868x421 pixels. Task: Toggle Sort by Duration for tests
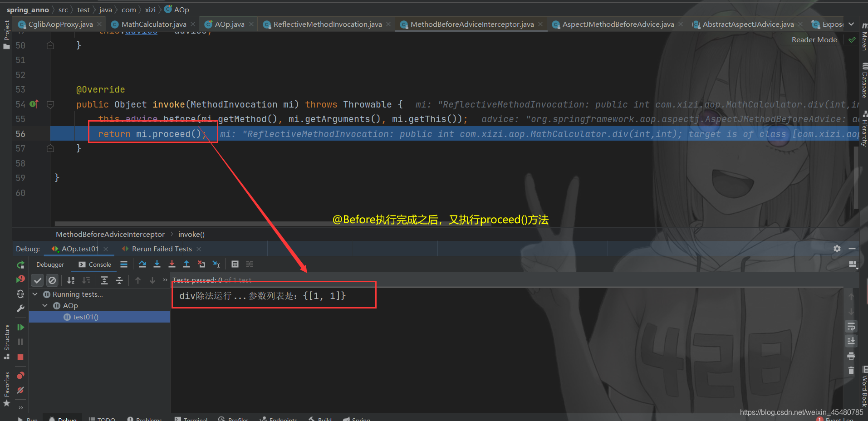86,280
